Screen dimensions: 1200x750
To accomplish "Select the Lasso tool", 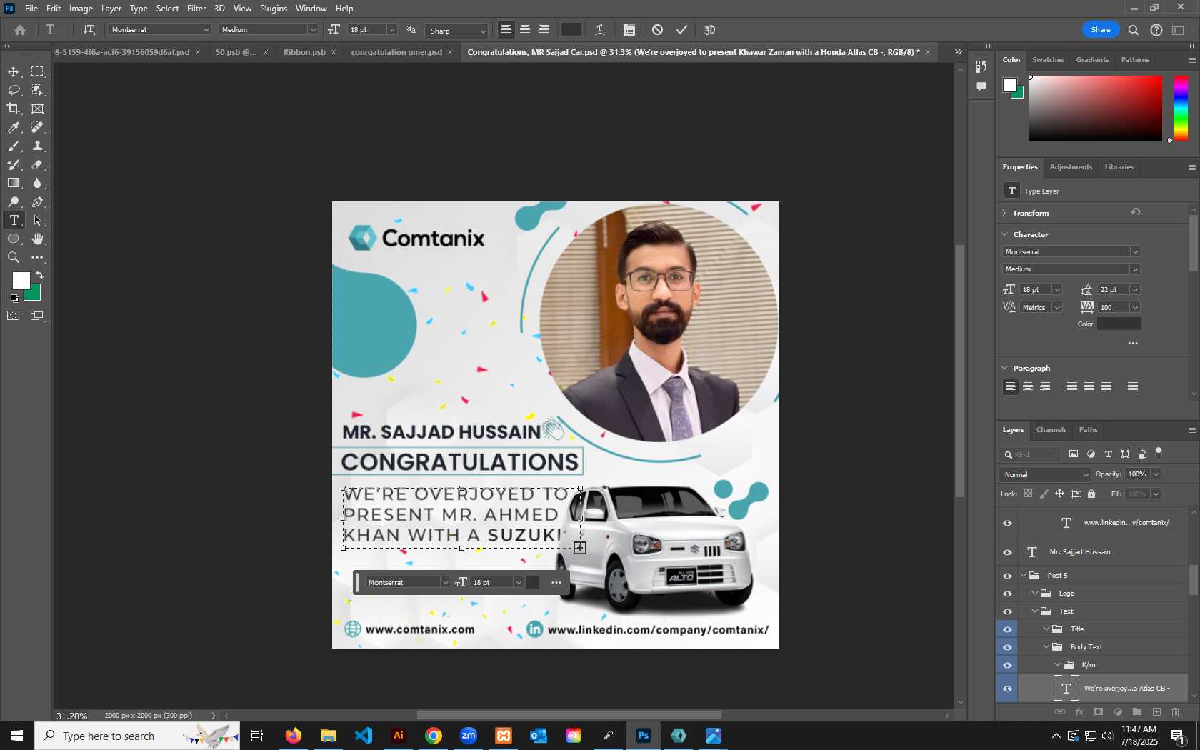I will [14, 90].
